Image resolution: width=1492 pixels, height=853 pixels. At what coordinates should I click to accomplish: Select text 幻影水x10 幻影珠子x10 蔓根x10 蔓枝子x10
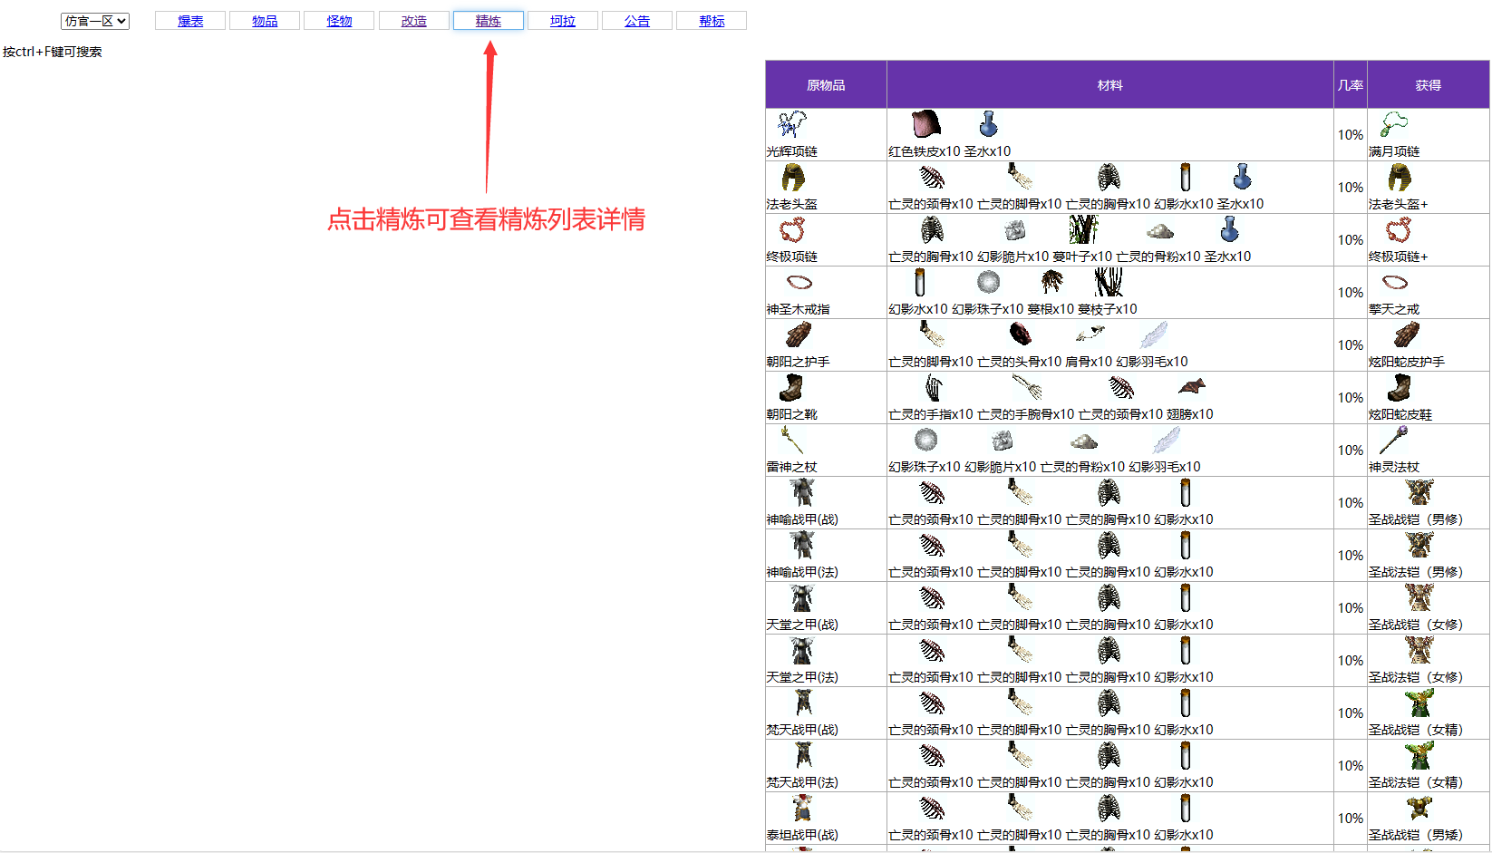point(1013,309)
